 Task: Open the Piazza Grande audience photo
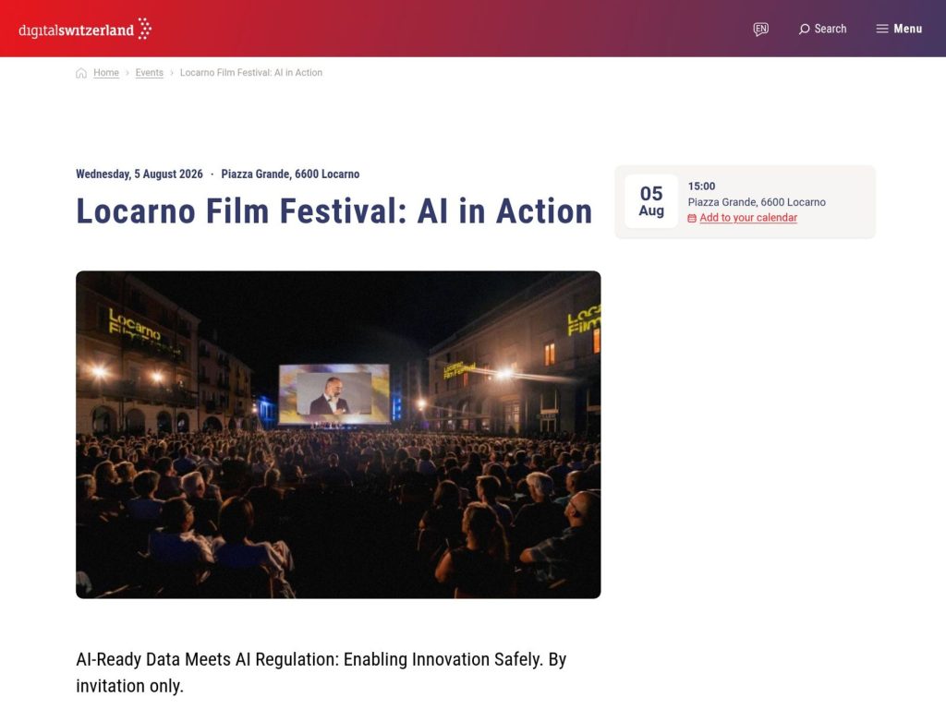point(338,433)
